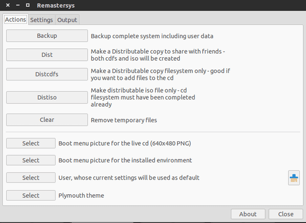Image resolution: width=306 pixels, height=223 pixels.
Task: Select the Plymouth theme
Action: pyautogui.click(x=31, y=195)
